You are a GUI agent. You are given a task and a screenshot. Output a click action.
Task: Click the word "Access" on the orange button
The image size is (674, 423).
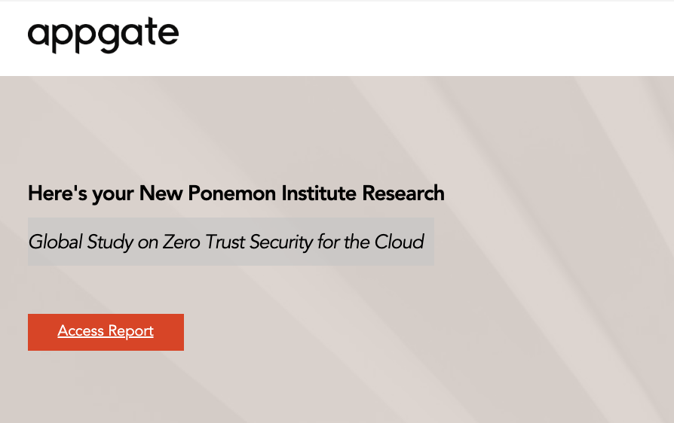(x=81, y=332)
